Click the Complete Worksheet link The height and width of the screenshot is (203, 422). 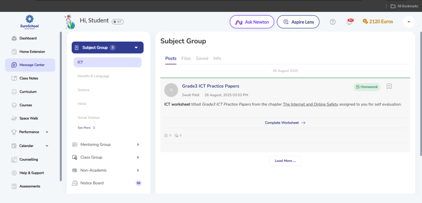coord(285,123)
